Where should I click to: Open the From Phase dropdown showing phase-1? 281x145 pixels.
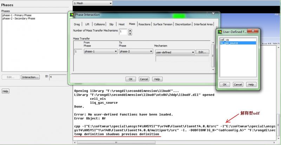(101, 51)
